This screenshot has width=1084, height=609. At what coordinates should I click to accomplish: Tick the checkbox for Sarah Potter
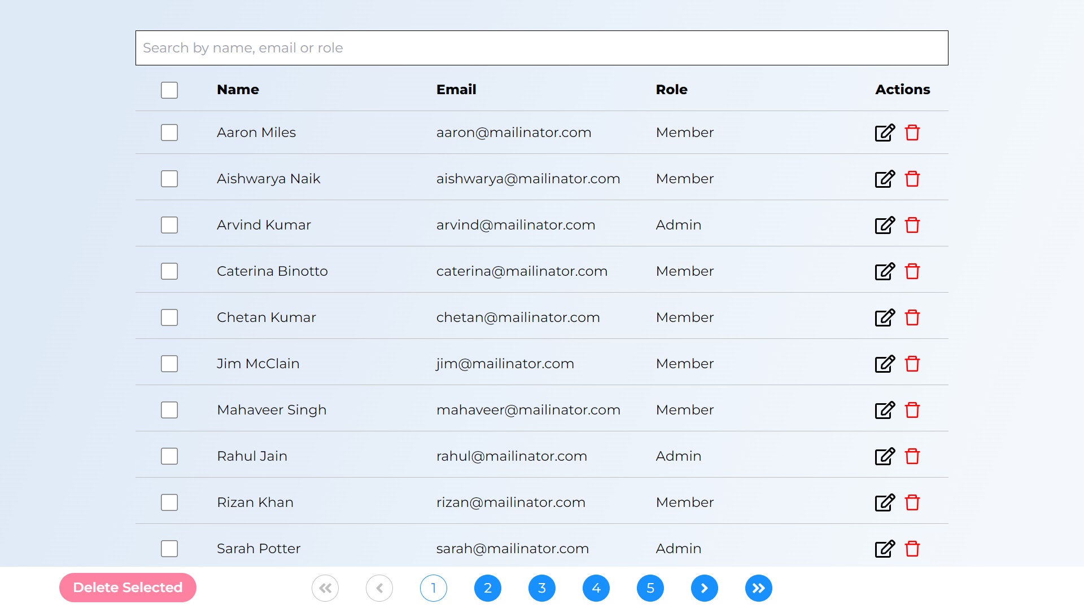point(169,549)
